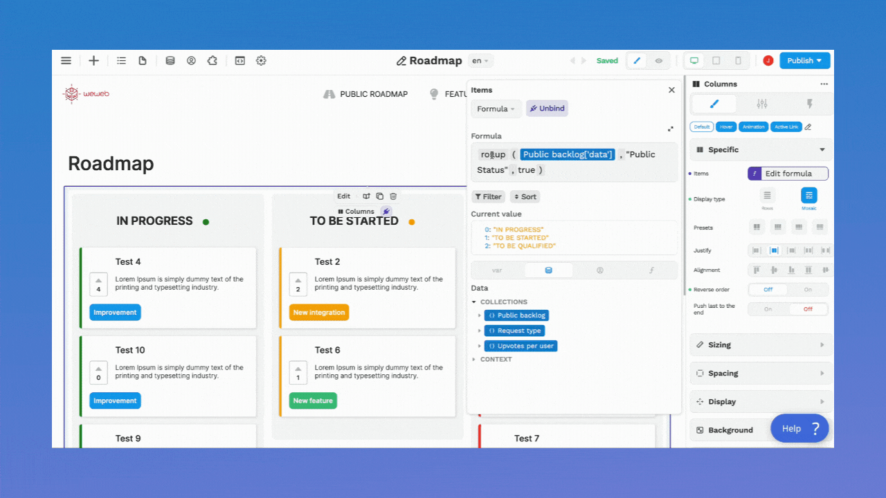Click the Filter button
The image size is (886, 498).
pyautogui.click(x=488, y=197)
